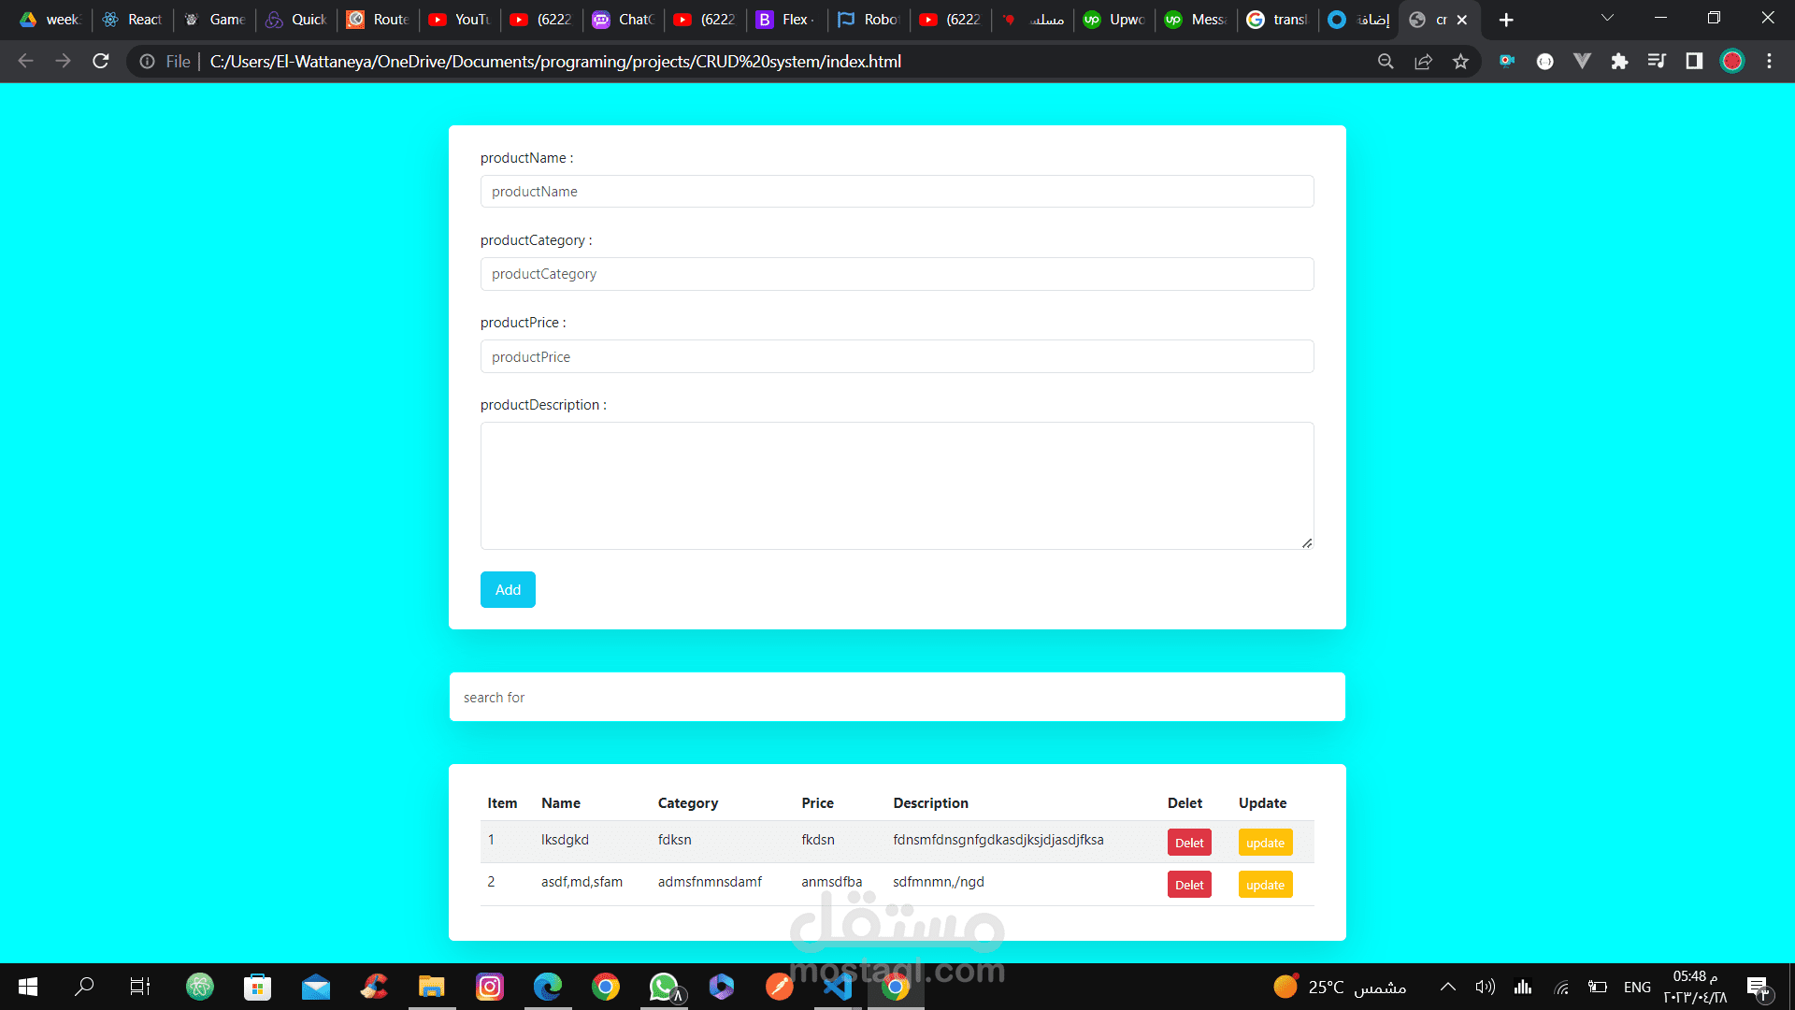Open the zoom magnifier icon in address bar
Image resolution: width=1795 pixels, height=1010 pixels.
1386,62
